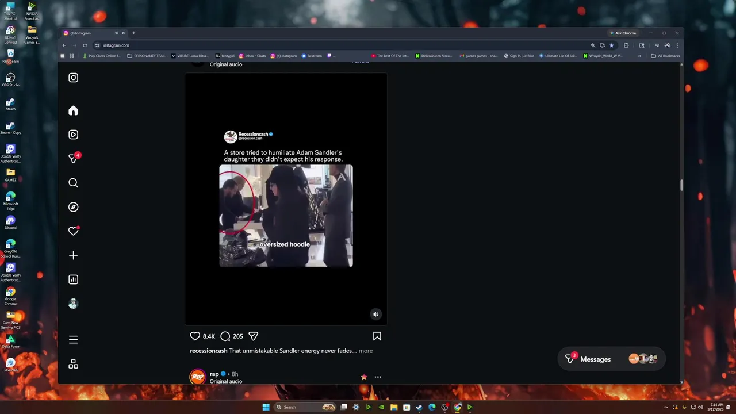Open the Instagram Home feed icon
The width and height of the screenshot is (736, 414).
(x=73, y=110)
